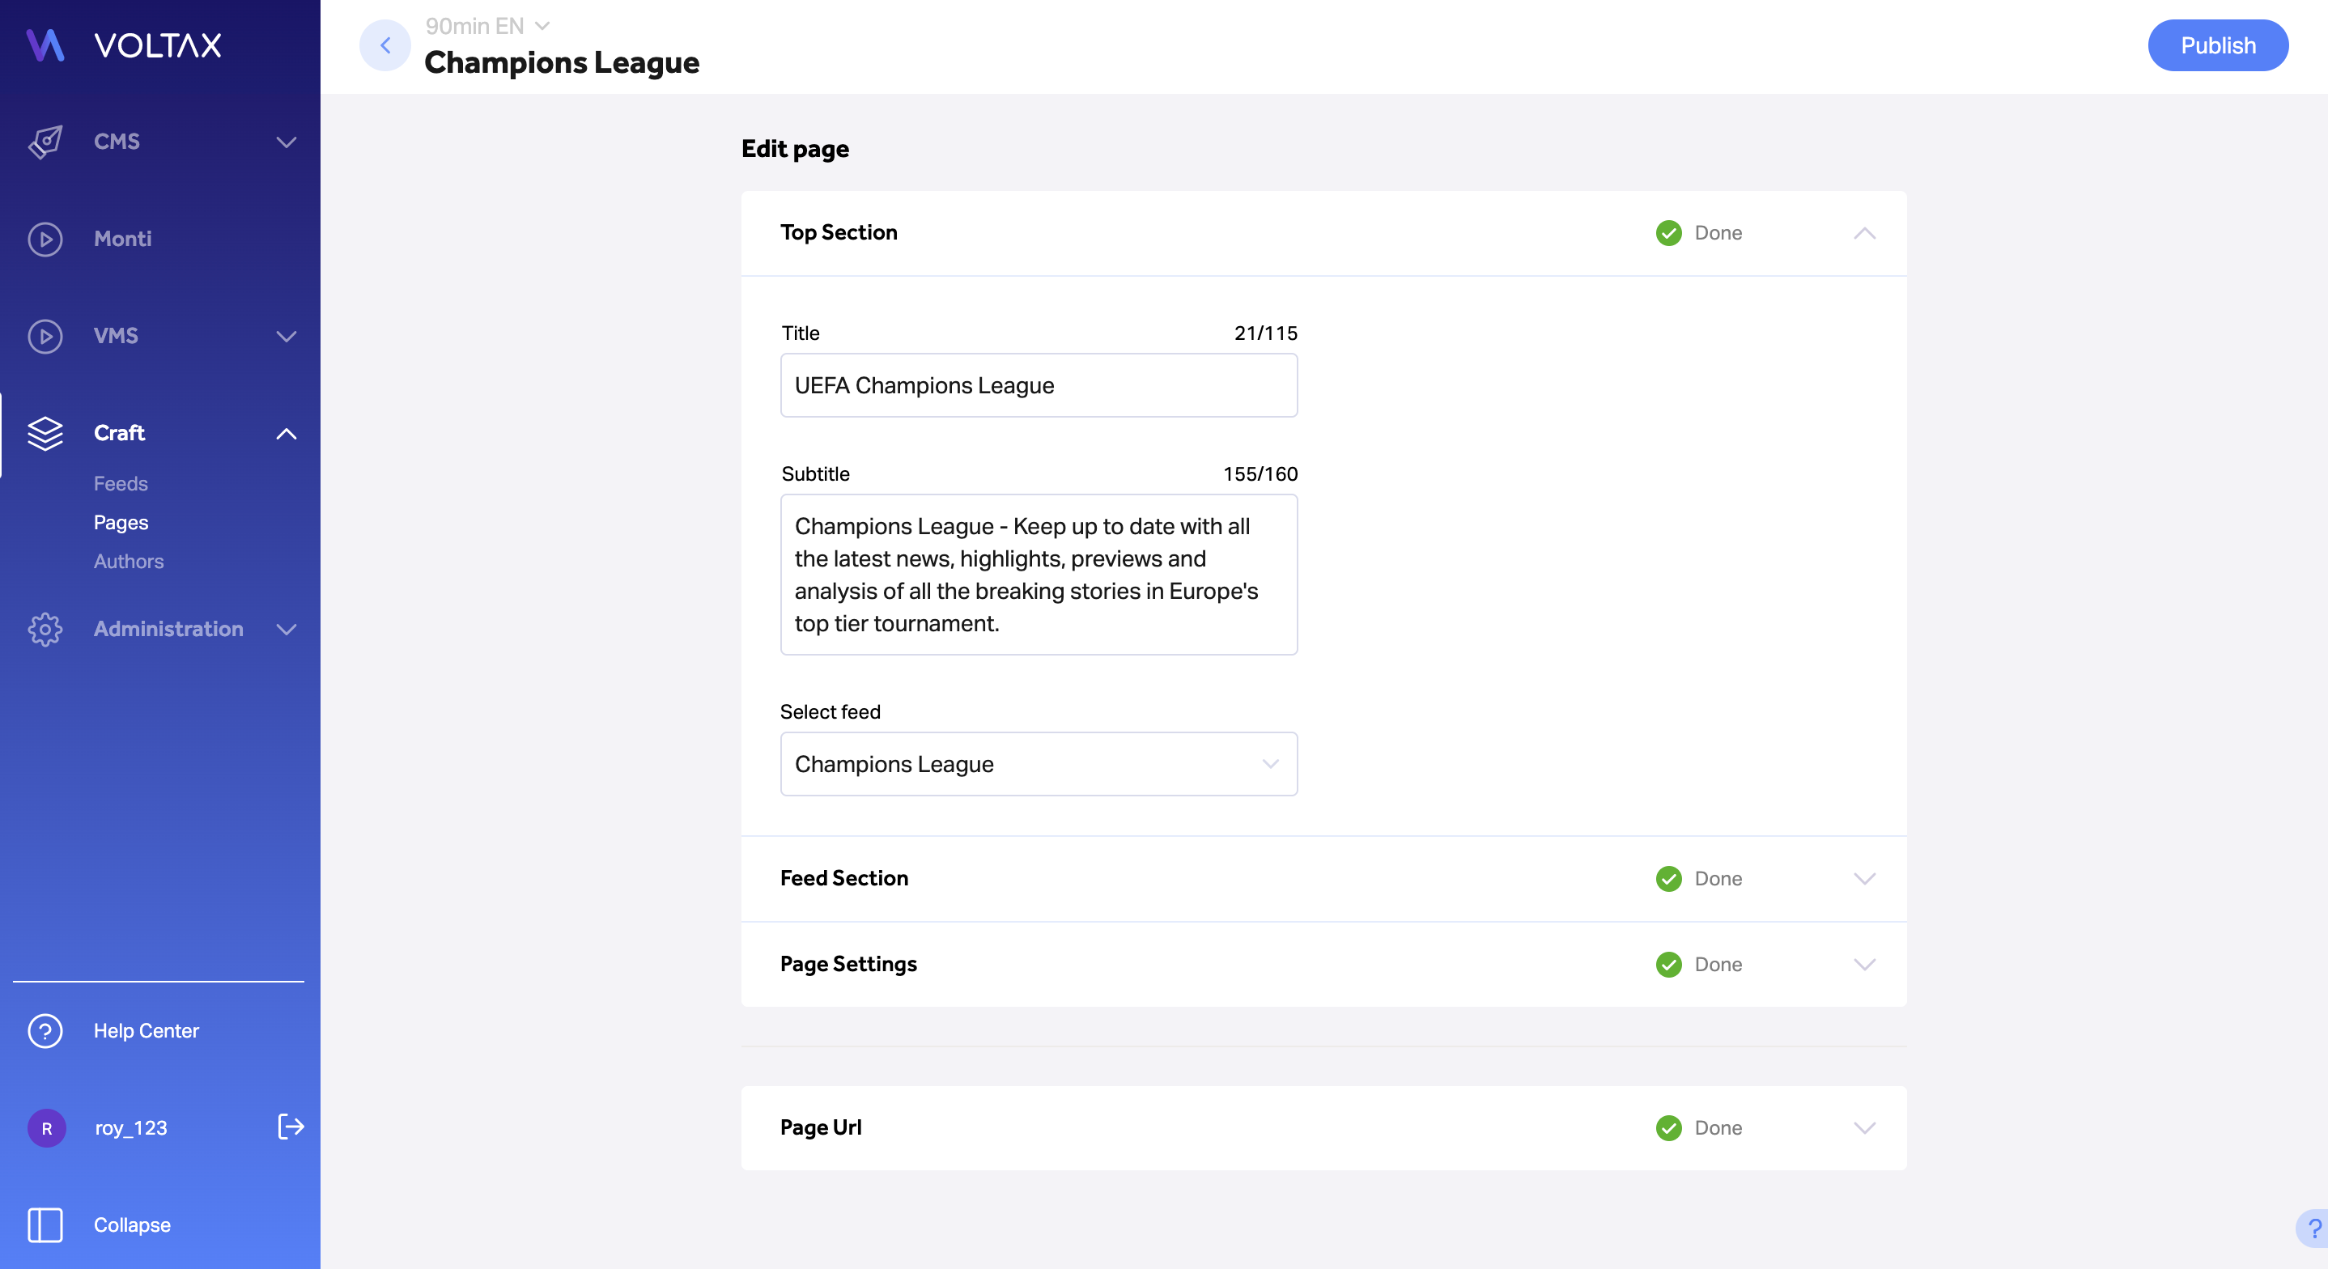Click the CMS rocket icon

(45, 142)
